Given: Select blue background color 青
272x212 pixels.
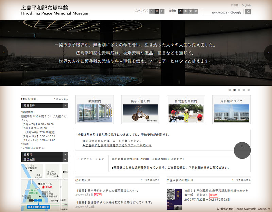Looking at the screenshot, I should pos(185,11).
